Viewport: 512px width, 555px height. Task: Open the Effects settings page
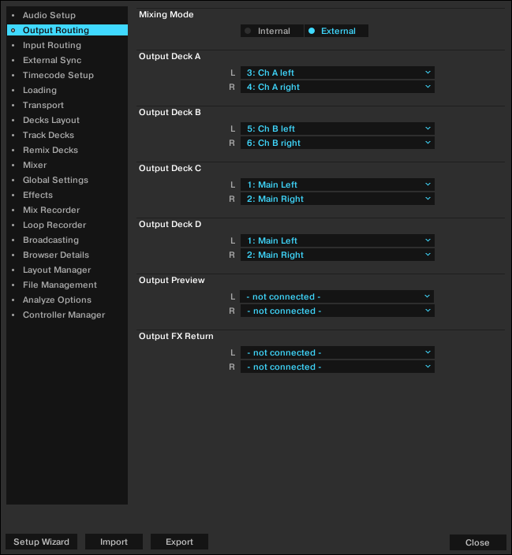pos(38,196)
